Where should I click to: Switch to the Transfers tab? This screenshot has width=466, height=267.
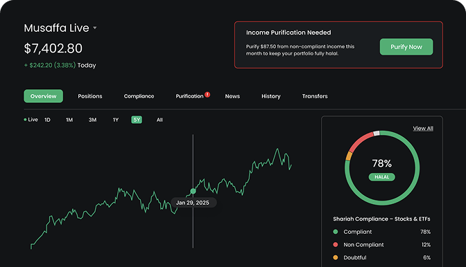pyautogui.click(x=315, y=96)
